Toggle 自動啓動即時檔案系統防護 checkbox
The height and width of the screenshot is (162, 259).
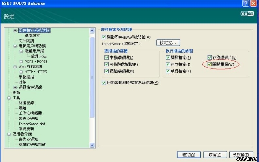click(x=104, y=83)
